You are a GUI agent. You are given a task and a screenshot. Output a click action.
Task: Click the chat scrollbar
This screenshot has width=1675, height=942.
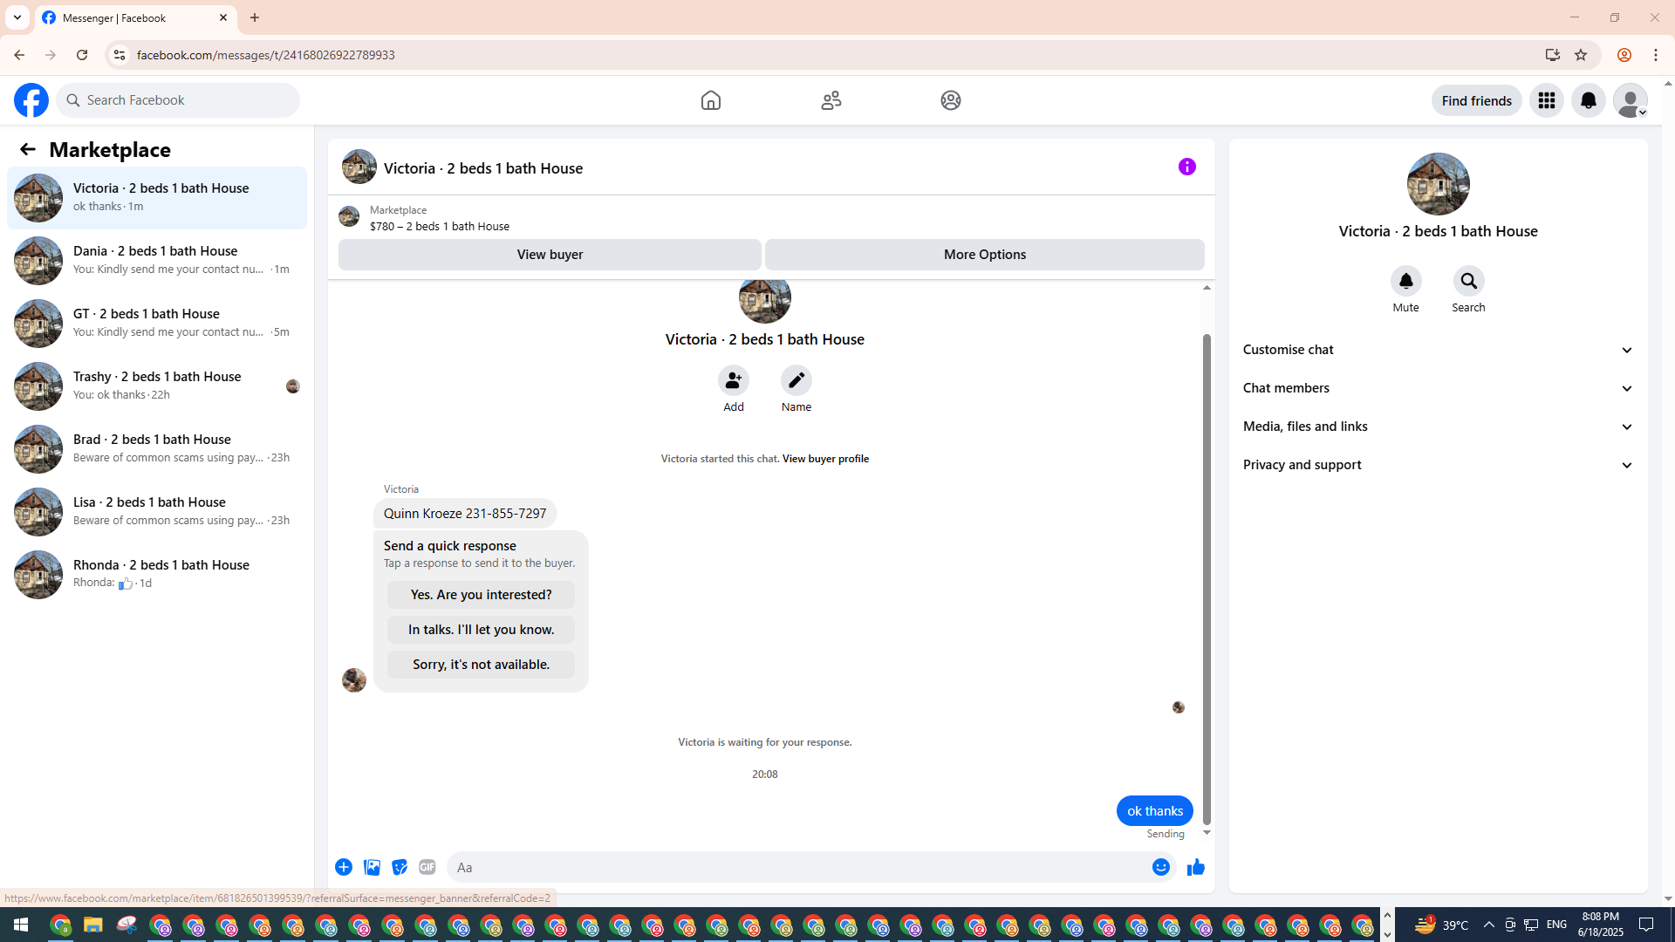pos(1207,578)
